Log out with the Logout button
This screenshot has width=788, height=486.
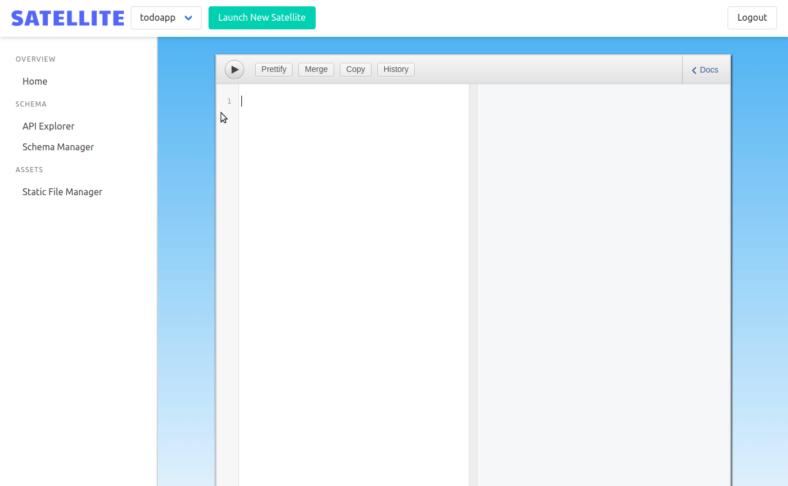(752, 18)
